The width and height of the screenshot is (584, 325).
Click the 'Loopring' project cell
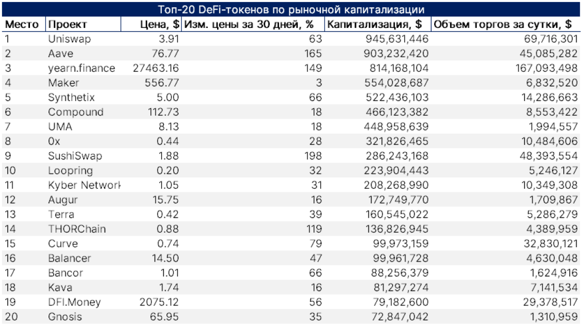pos(70,171)
